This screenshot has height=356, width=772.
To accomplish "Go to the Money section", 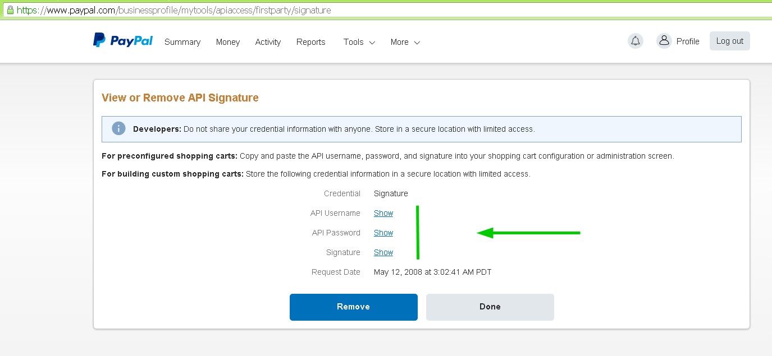I will [x=228, y=42].
